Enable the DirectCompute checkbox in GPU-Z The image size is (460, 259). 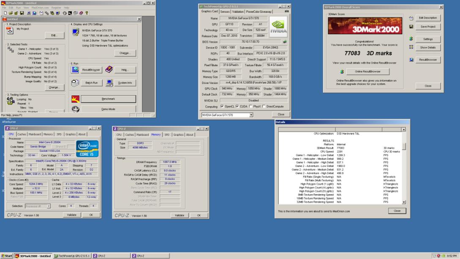coord(264,106)
